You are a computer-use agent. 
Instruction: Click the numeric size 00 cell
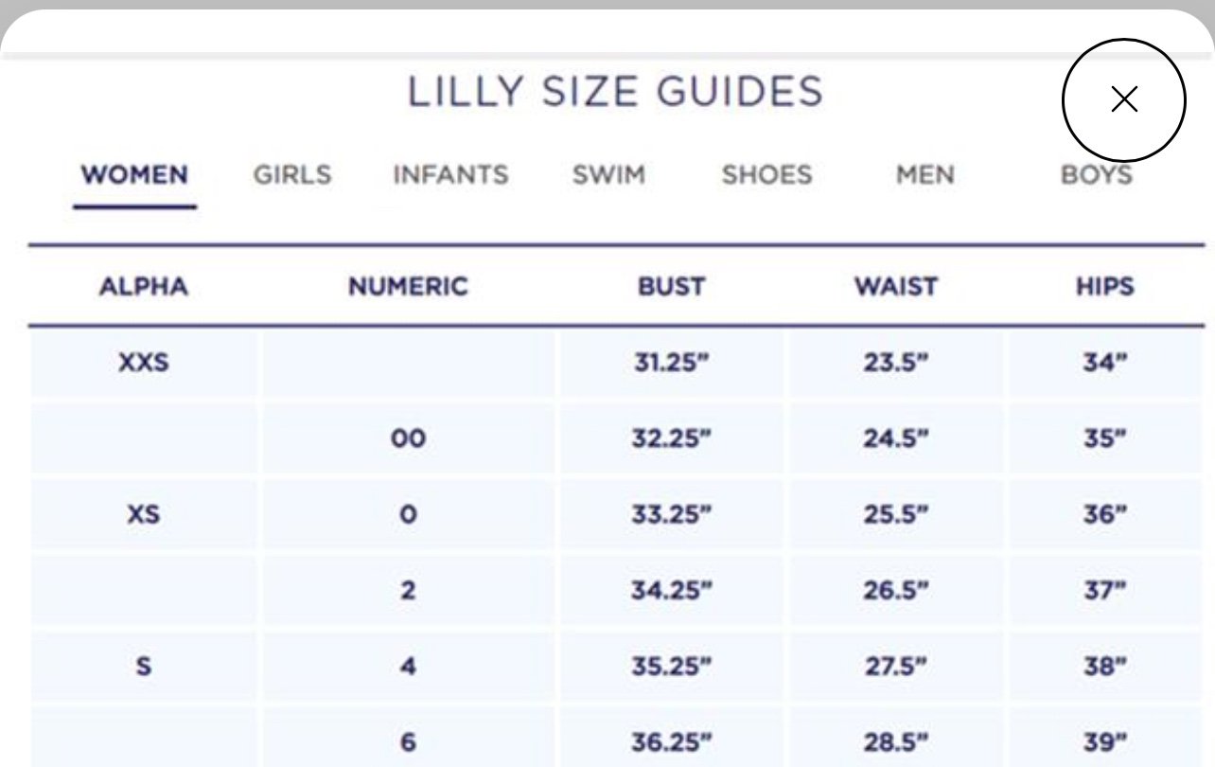click(408, 438)
